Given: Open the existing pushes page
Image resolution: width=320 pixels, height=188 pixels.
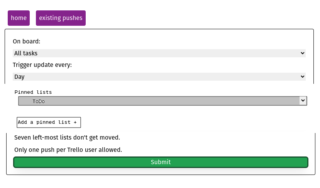Looking at the screenshot, I should click(61, 18).
